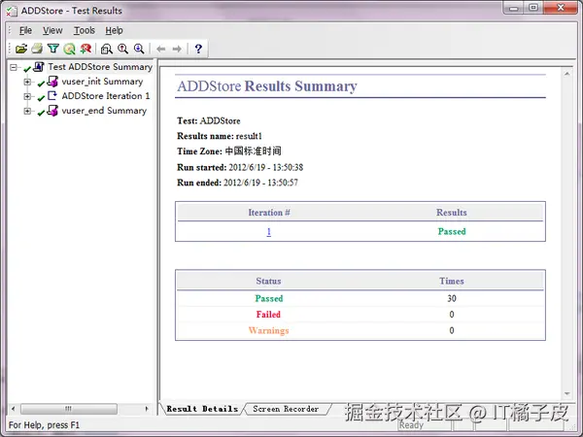This screenshot has height=437, width=583.
Task: Click the application icon in the title bar
Action: coord(12,11)
